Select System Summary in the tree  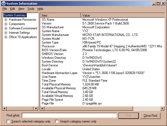click(x=15, y=15)
